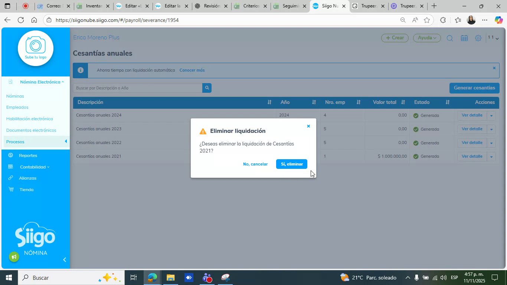Switch to the Revisión browser tab

(x=212, y=6)
